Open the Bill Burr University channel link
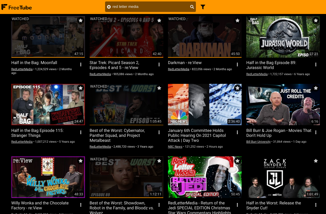The height and width of the screenshot is (214, 326). click(x=258, y=142)
